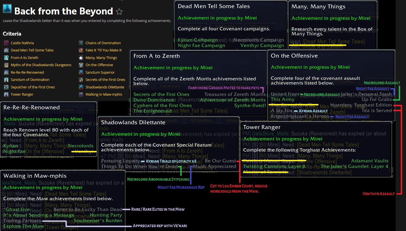This screenshot has height=231, width=406.
Task: Select The Jailer's Gauntlet: Layer 4 text
Action: click(x=354, y=167)
